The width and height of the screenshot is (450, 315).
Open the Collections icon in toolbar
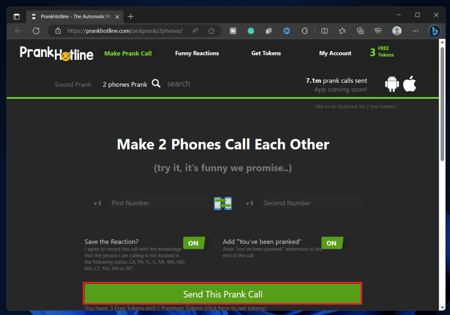(360, 31)
